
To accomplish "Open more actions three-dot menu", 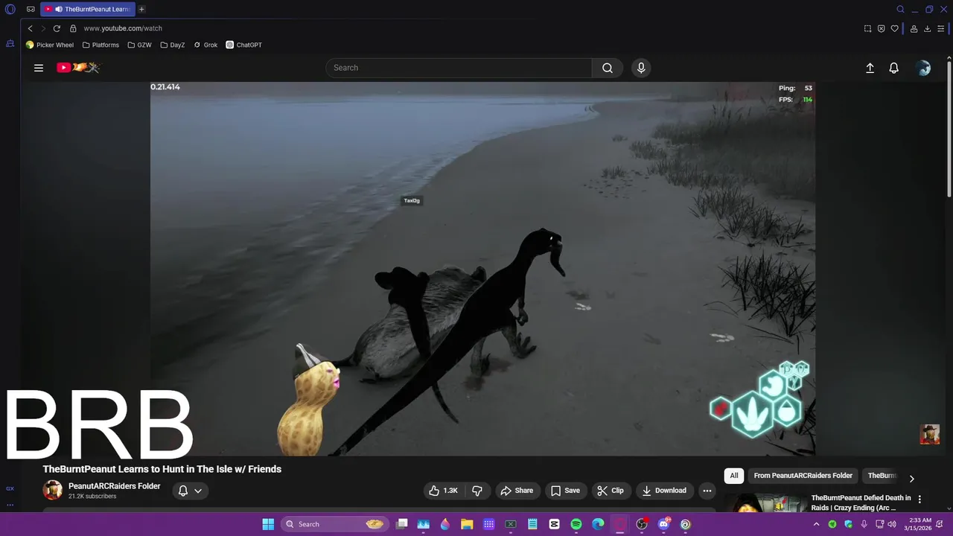I will (x=707, y=491).
